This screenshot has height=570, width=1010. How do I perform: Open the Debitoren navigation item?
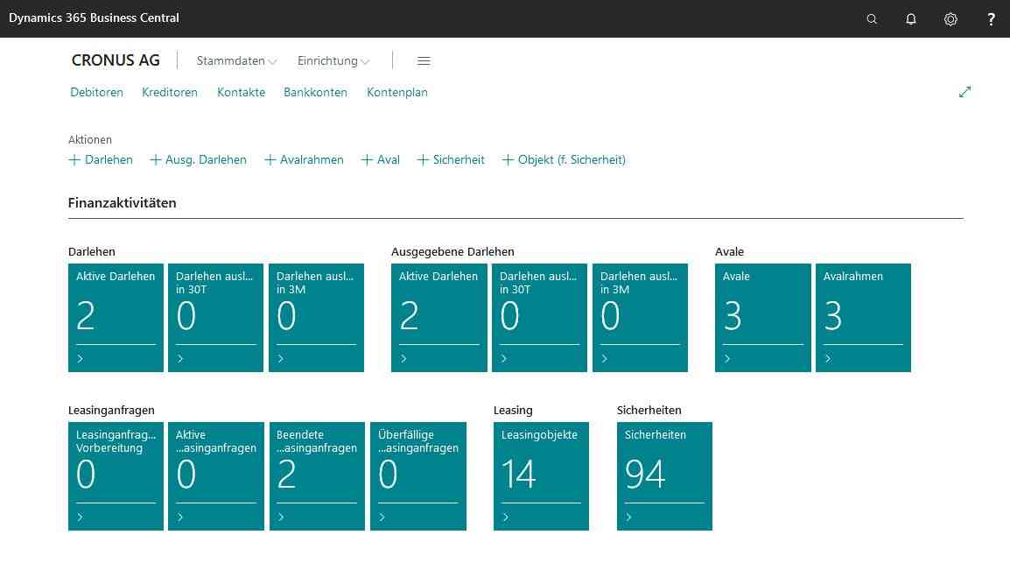pyautogui.click(x=96, y=92)
